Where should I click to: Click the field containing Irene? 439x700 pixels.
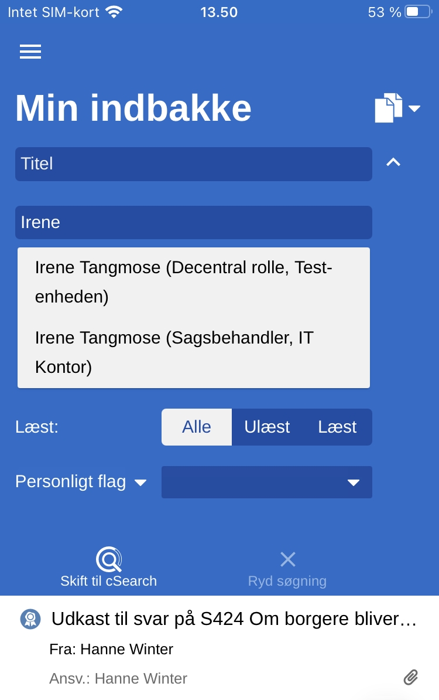193,222
